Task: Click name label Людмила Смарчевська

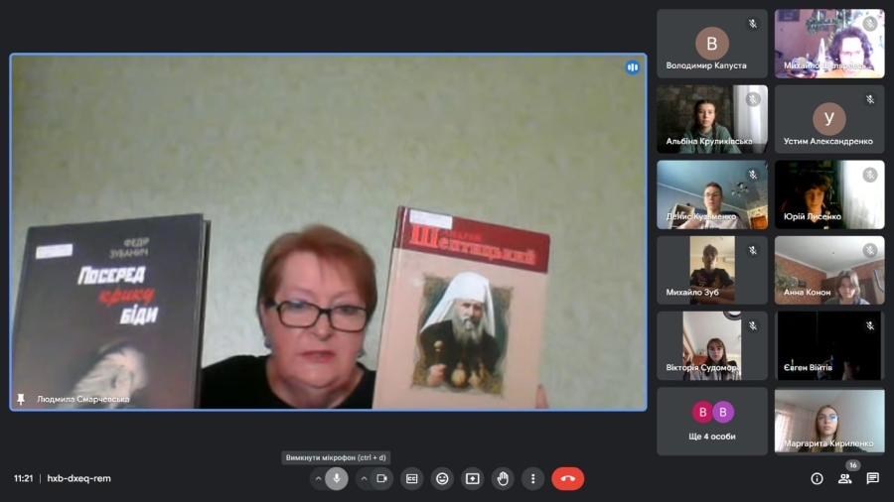Action: point(83,399)
